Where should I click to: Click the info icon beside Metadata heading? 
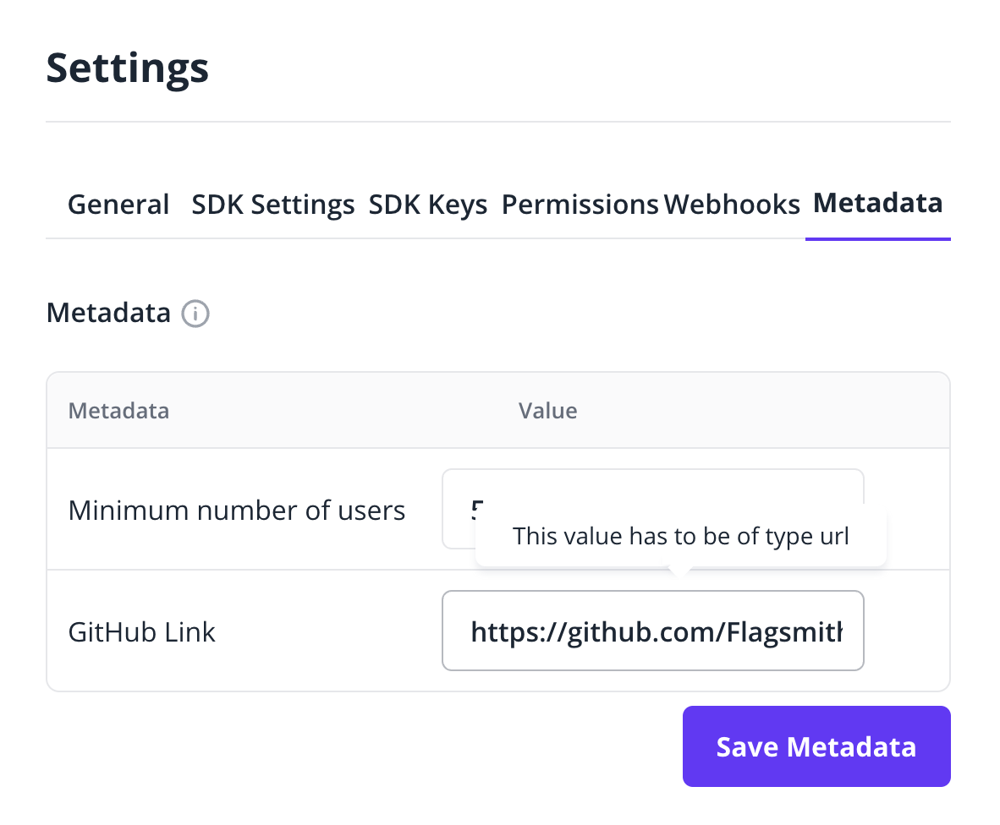[195, 314]
